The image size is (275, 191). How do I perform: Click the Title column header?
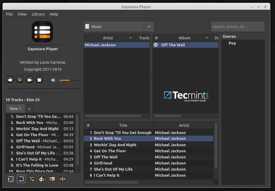pos(123,125)
